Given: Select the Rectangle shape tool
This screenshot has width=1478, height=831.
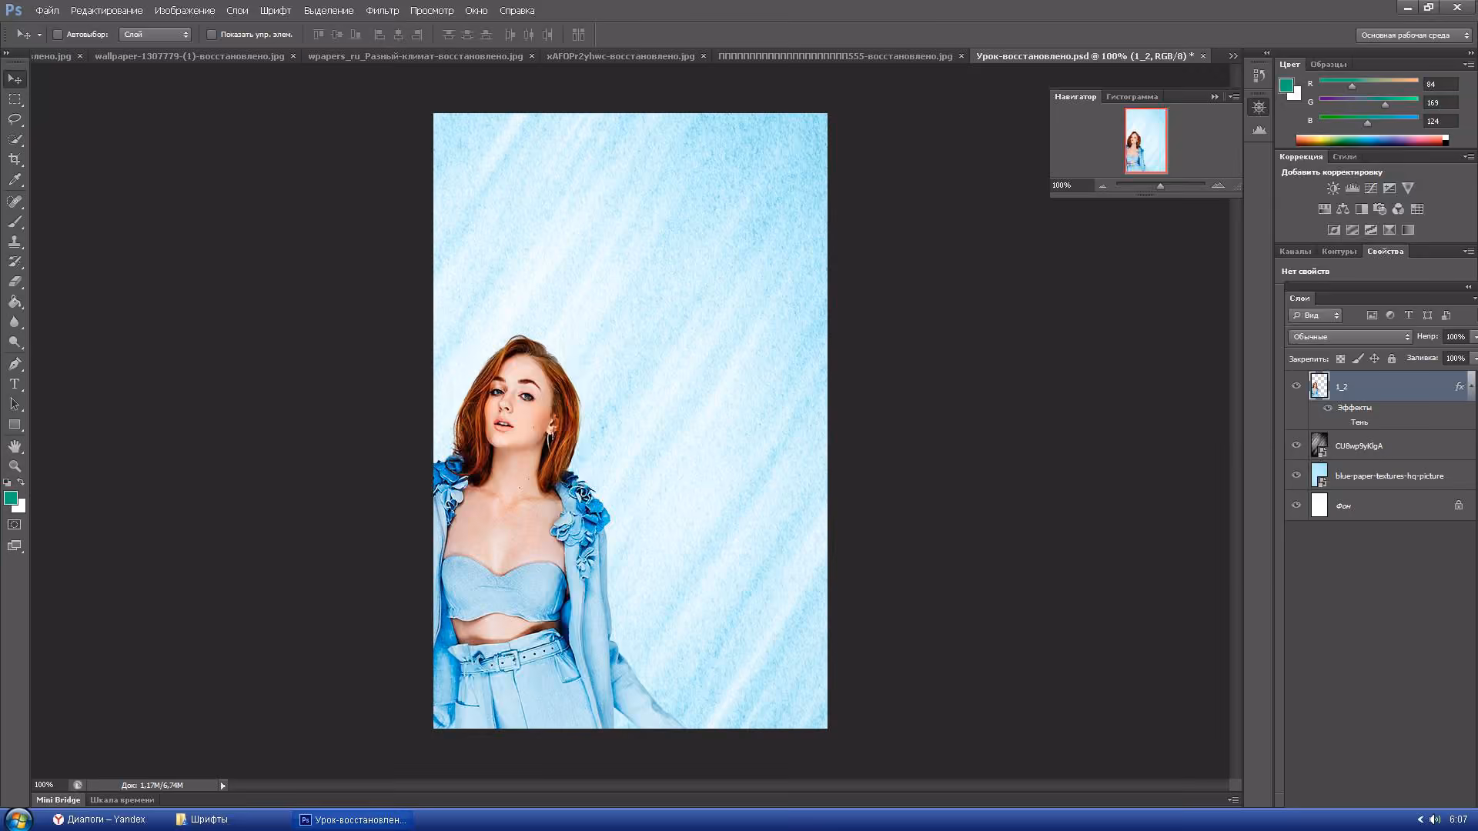Looking at the screenshot, I should 15,424.
